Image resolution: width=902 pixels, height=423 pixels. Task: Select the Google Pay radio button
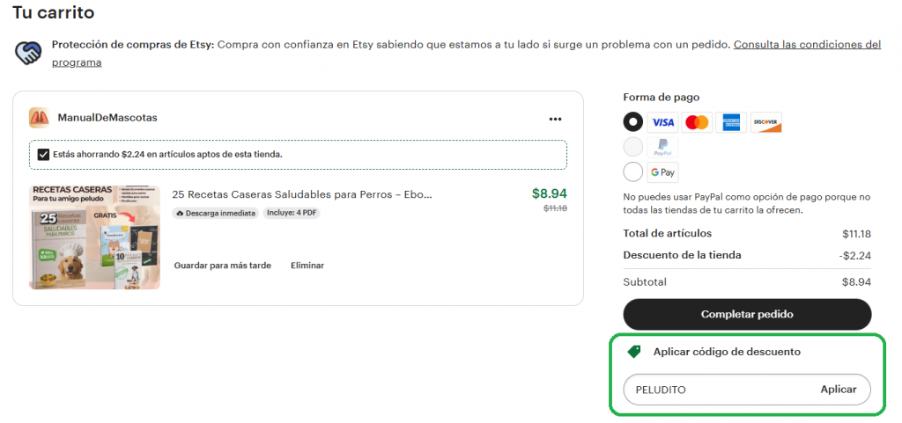pyautogui.click(x=632, y=172)
